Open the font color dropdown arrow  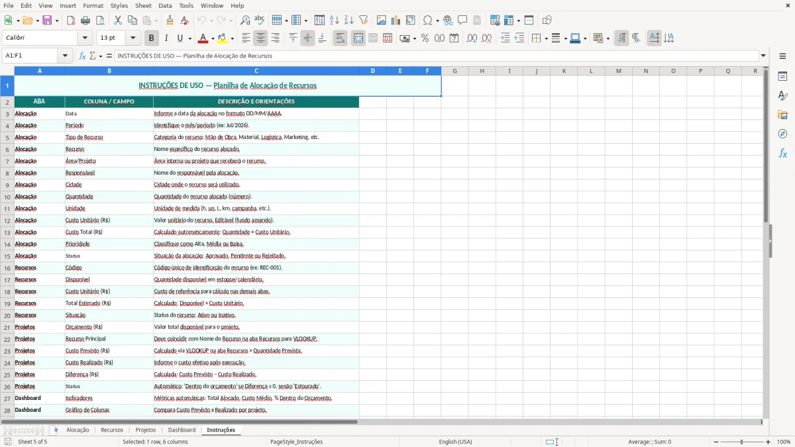(x=213, y=38)
